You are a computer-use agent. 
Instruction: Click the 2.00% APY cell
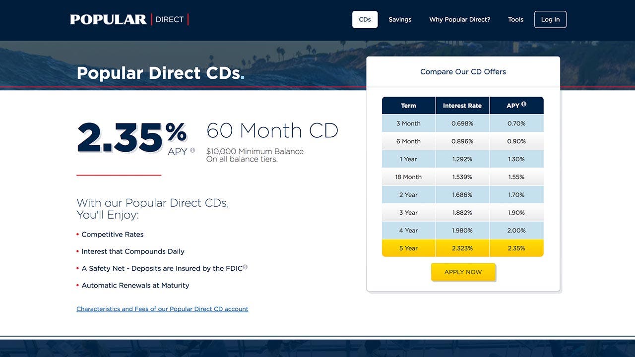pos(516,231)
